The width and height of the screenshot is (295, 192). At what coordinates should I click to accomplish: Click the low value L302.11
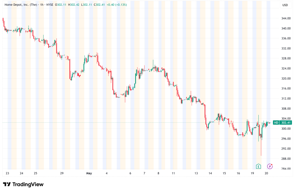(x=86, y=5)
